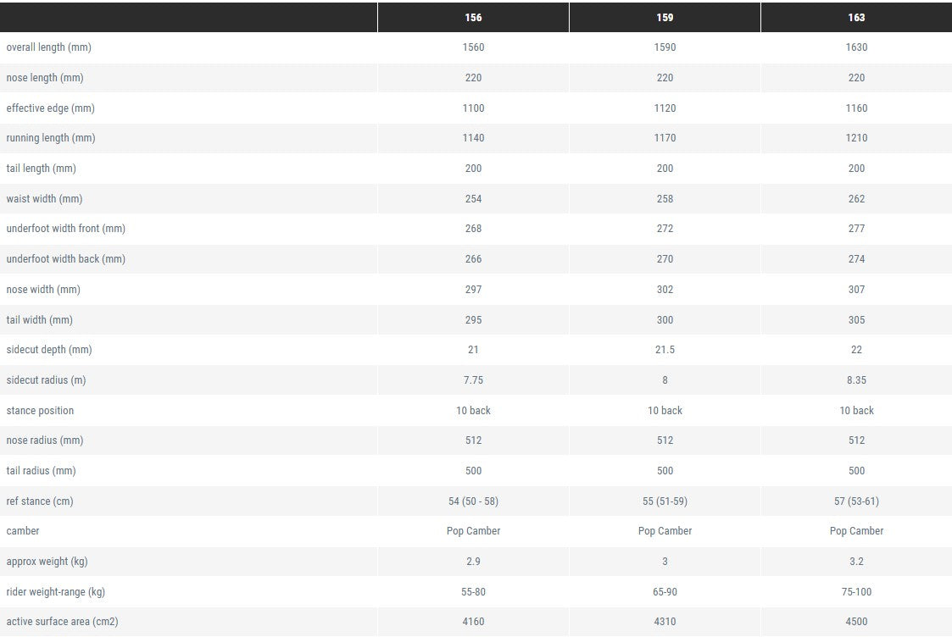This screenshot has height=637, width=952.
Task: Click sidecut radius value 8.35
Action: (x=856, y=380)
